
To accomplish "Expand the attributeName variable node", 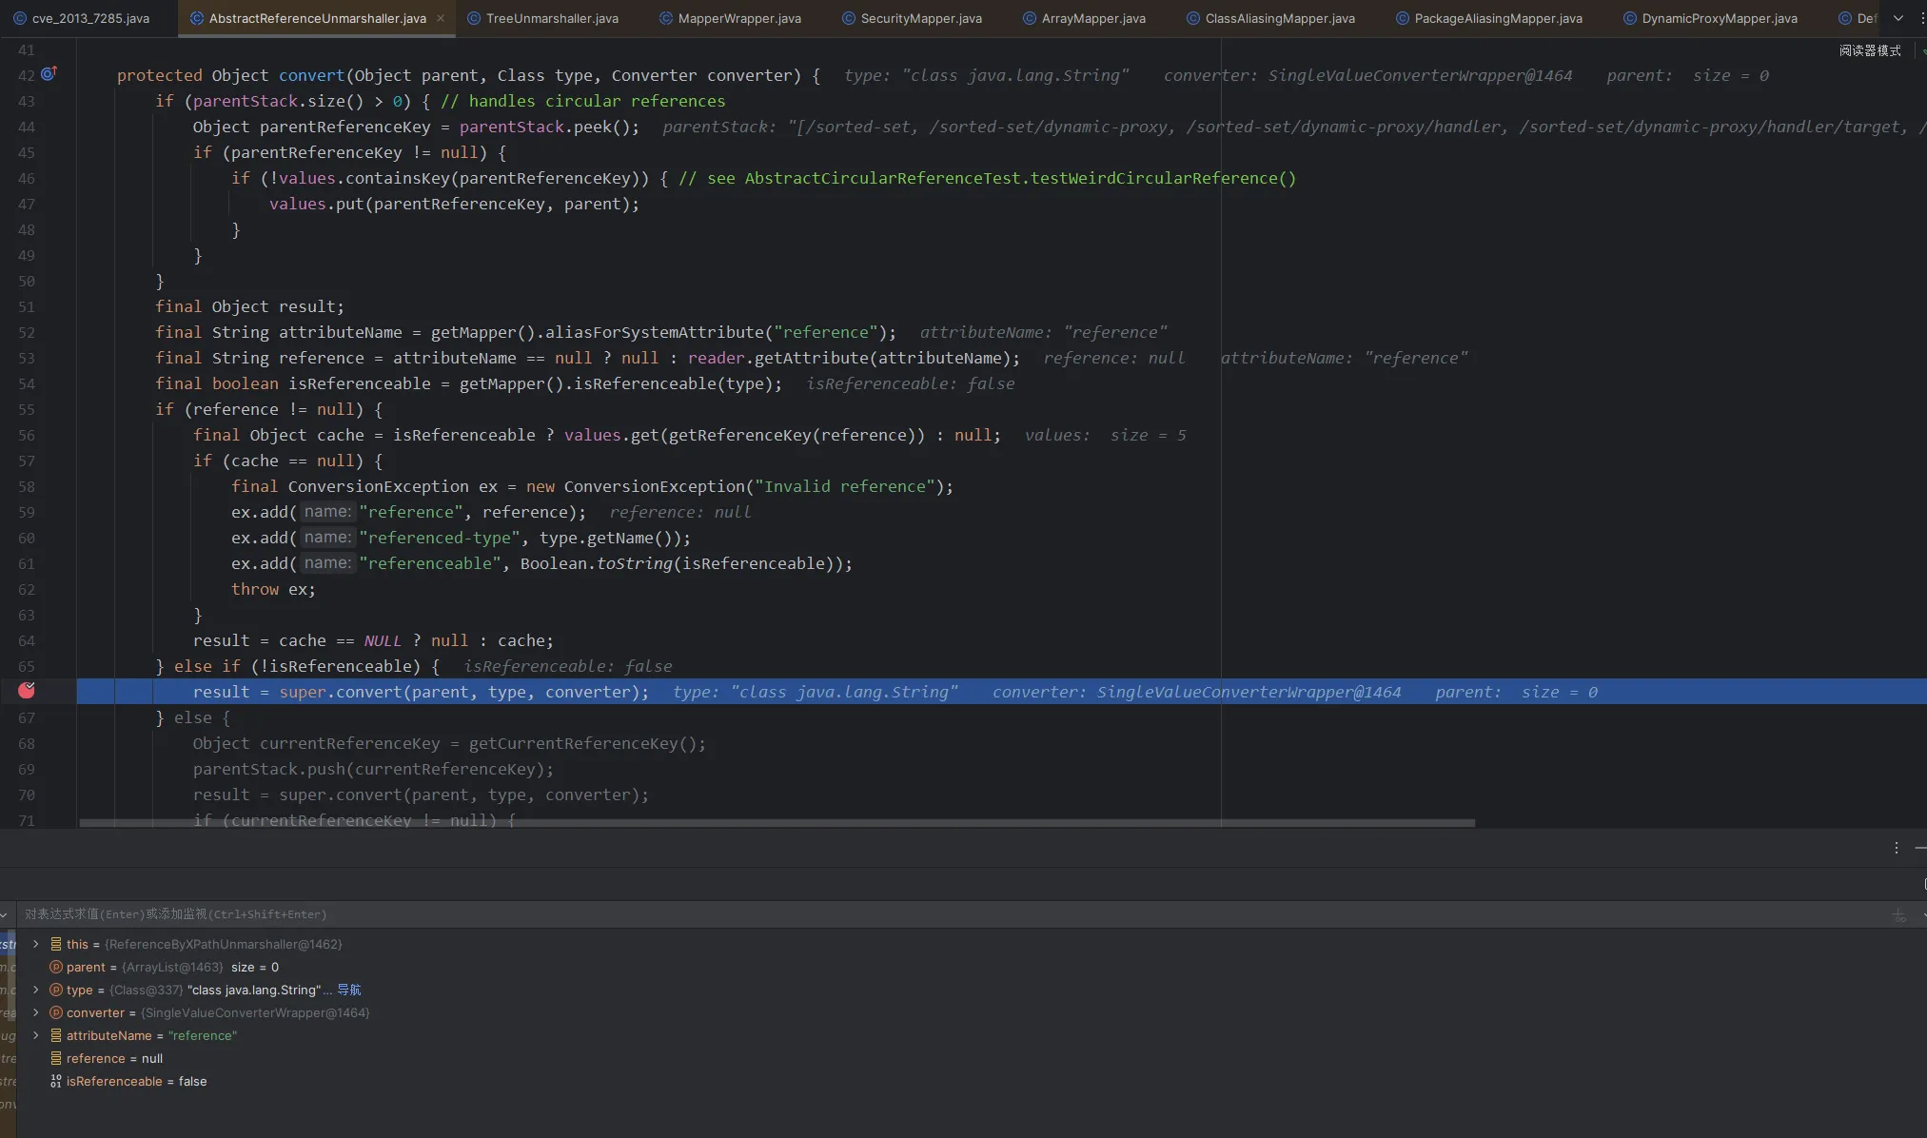I will [35, 1035].
